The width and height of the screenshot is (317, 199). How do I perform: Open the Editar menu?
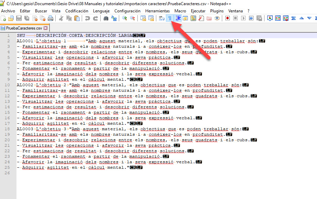tap(25, 11)
